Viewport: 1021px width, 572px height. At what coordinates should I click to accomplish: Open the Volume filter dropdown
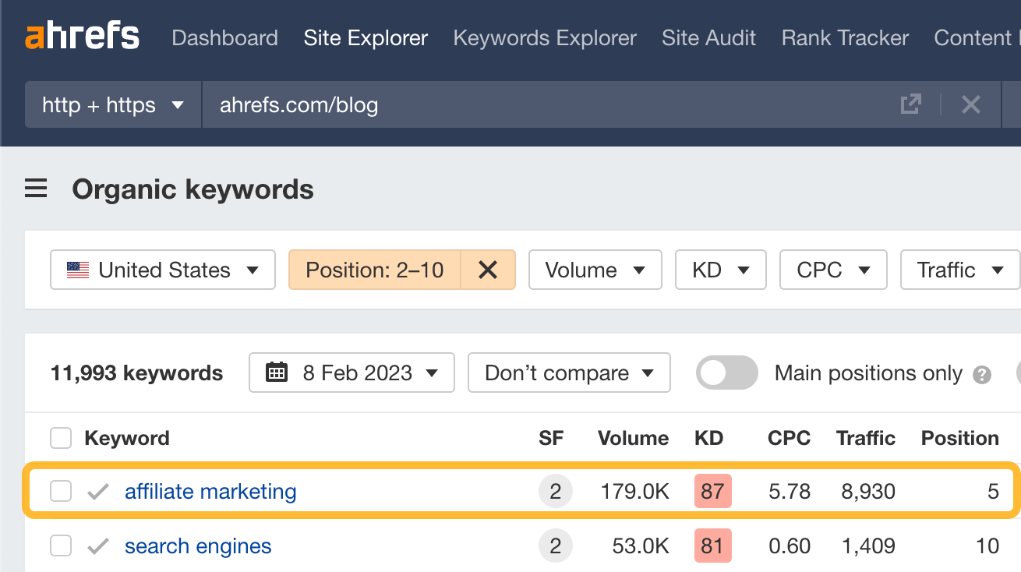tap(595, 270)
